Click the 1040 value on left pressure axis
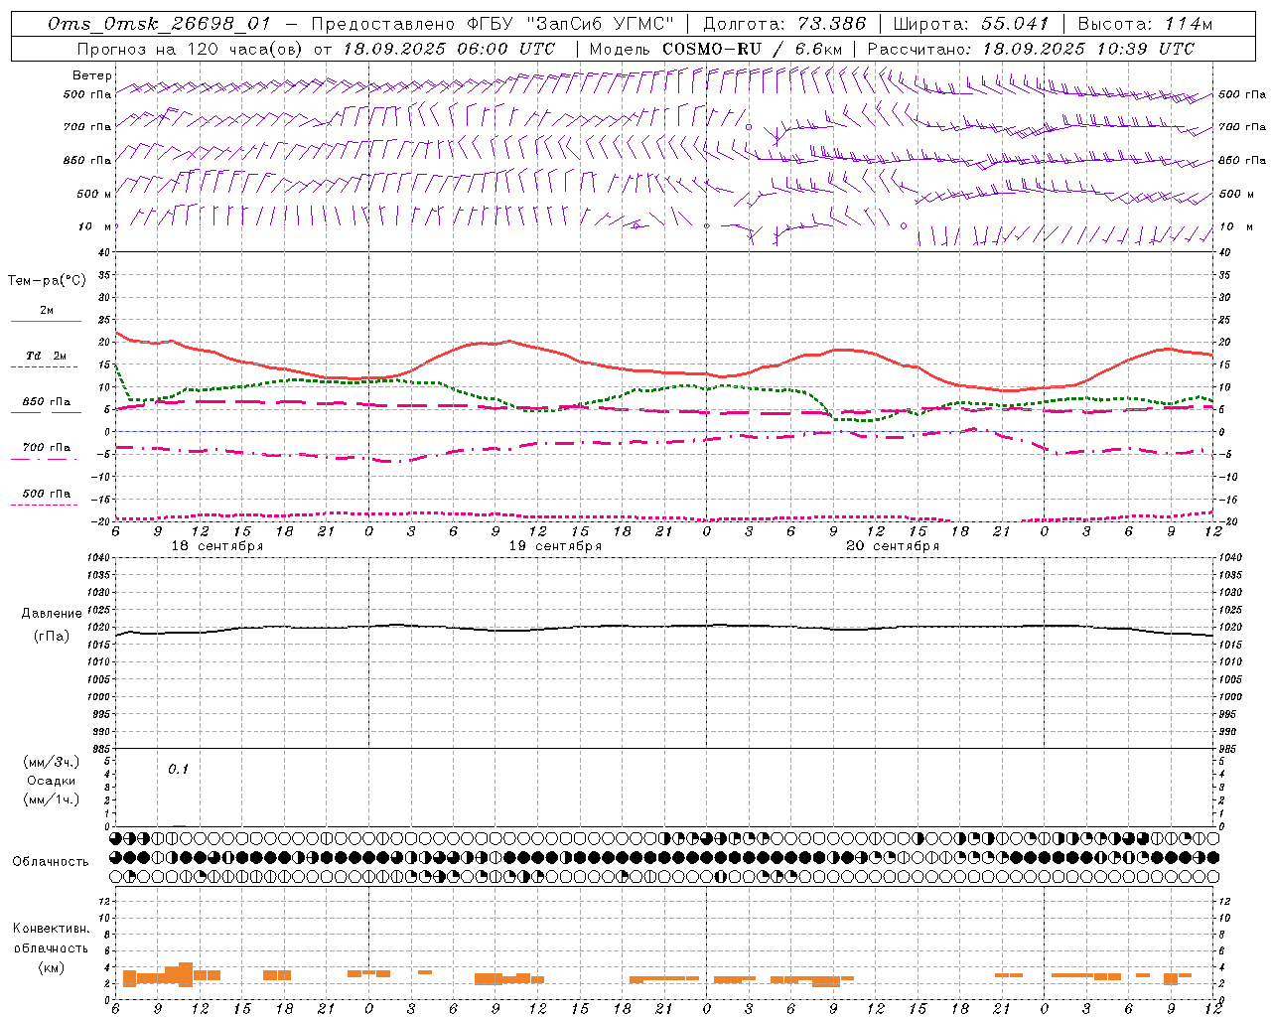 coord(96,558)
